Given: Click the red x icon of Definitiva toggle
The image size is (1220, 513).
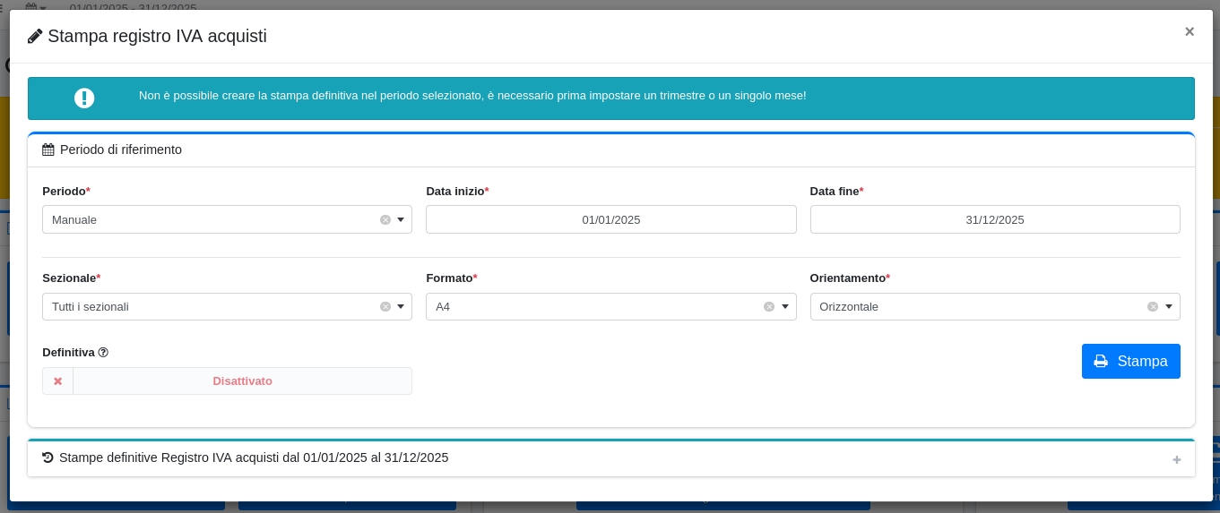Looking at the screenshot, I should point(58,381).
